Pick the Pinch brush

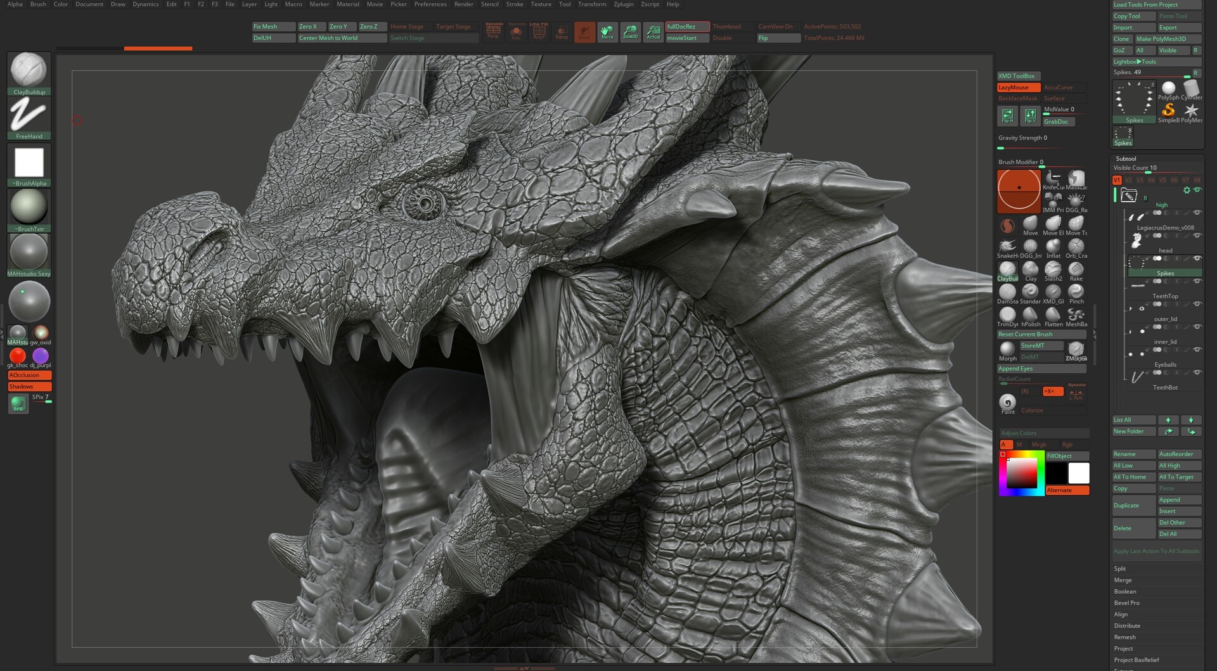(1076, 291)
